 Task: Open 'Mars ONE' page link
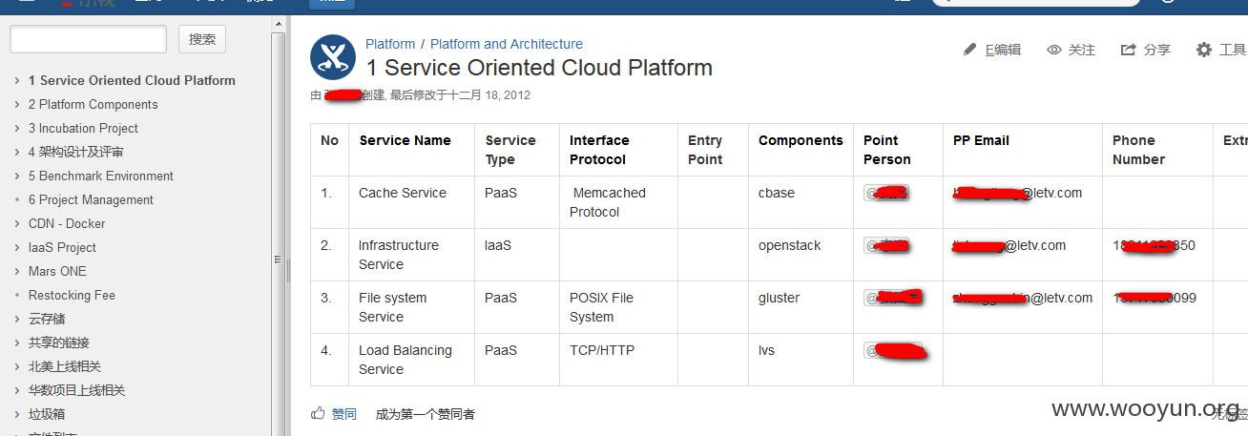click(x=57, y=272)
